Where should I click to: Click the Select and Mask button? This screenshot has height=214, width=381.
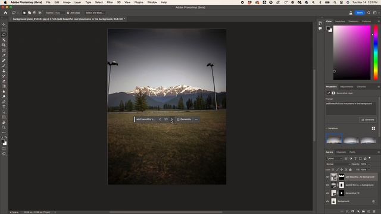pyautogui.click(x=95, y=12)
